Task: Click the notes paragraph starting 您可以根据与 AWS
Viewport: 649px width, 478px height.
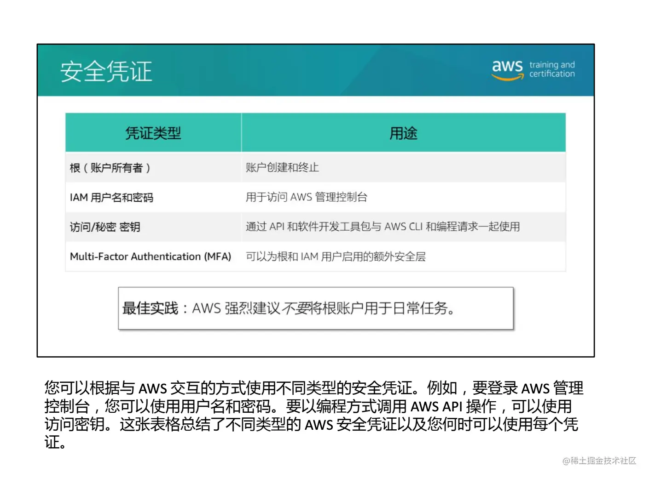Action: tap(314, 415)
